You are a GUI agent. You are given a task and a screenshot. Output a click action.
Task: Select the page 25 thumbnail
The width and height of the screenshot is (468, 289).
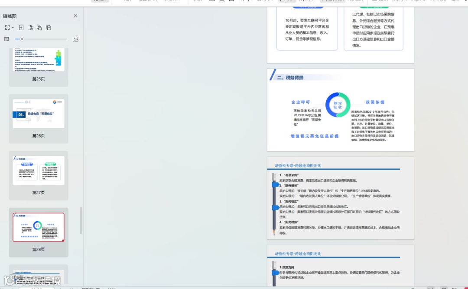pyautogui.click(x=39, y=60)
